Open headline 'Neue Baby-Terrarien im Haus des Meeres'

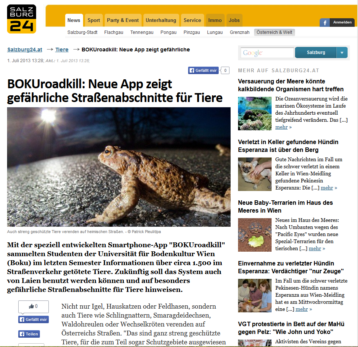285,207
